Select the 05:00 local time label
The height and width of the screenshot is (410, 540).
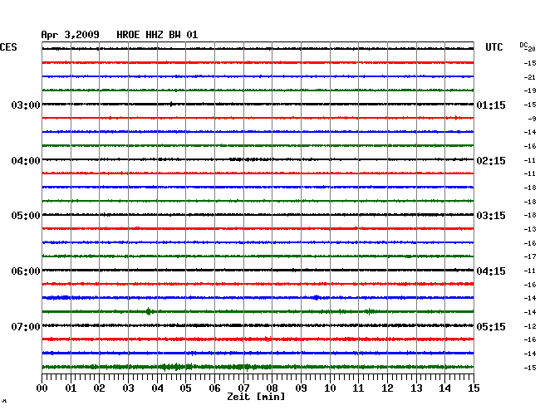(26, 216)
